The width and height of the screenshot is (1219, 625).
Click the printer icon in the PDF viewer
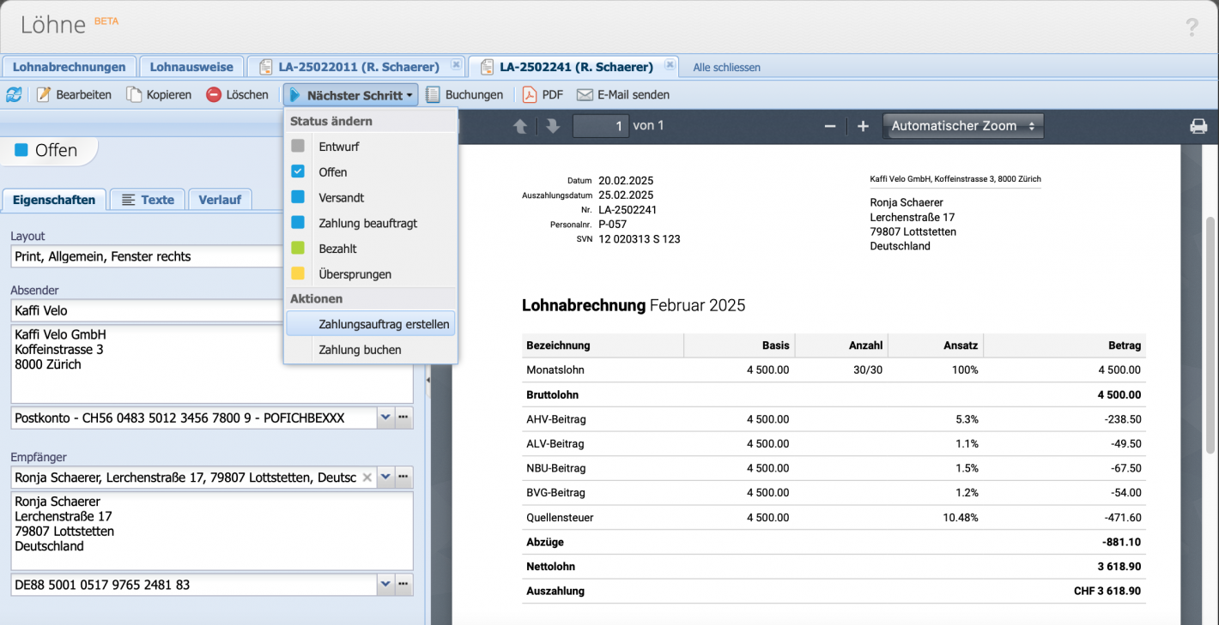click(1198, 125)
